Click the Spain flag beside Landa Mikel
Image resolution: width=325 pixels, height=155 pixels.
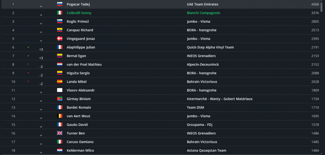pos(60,81)
